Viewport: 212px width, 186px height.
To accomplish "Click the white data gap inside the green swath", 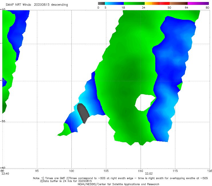I will 145,102.
